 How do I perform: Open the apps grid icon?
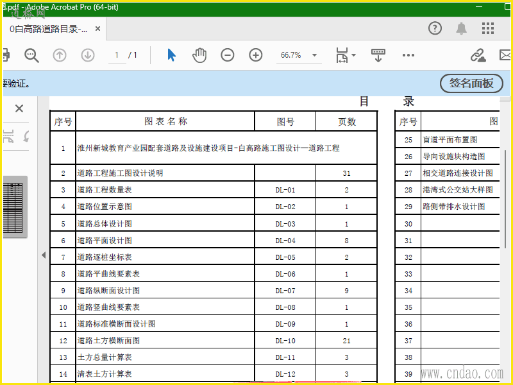488,28
